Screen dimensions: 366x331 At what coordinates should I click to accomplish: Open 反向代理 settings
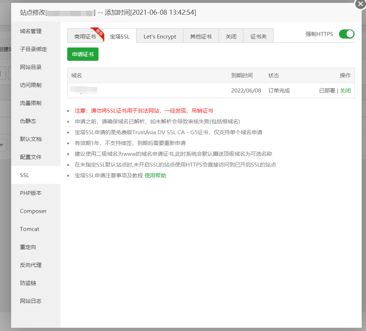coord(31,265)
